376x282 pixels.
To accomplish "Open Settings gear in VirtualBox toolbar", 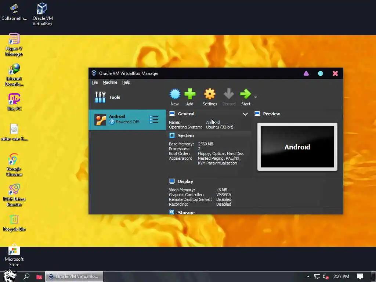I will pyautogui.click(x=210, y=94).
